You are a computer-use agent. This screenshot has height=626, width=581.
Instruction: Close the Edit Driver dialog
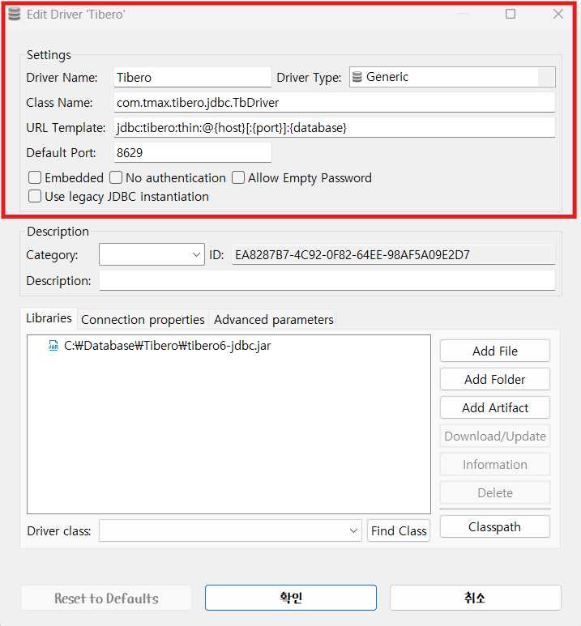(x=558, y=14)
